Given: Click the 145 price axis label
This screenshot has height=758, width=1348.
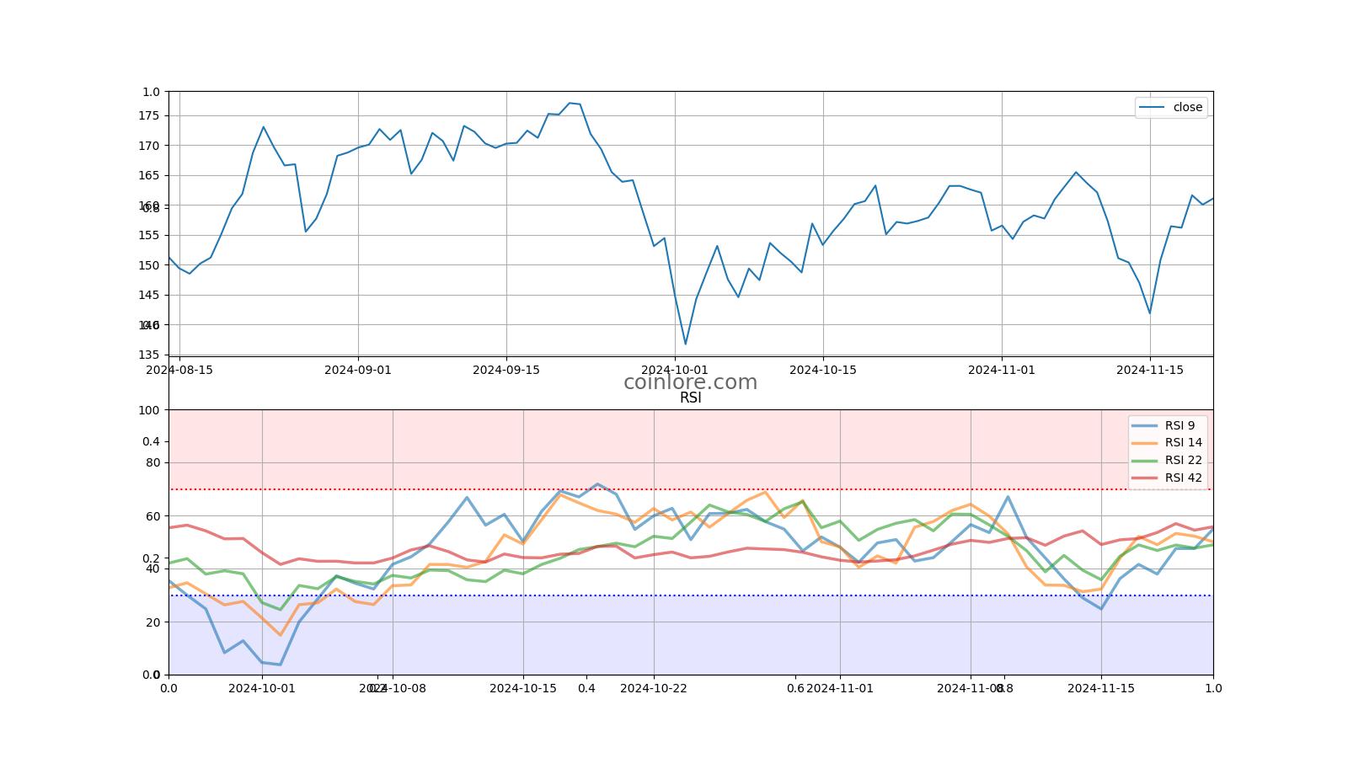Looking at the screenshot, I should [149, 295].
